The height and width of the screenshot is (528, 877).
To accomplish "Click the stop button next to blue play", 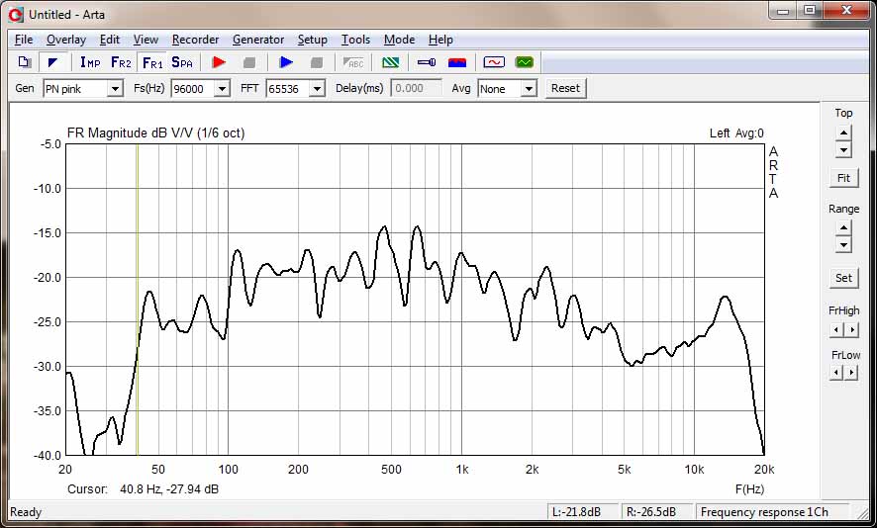I will (x=317, y=62).
